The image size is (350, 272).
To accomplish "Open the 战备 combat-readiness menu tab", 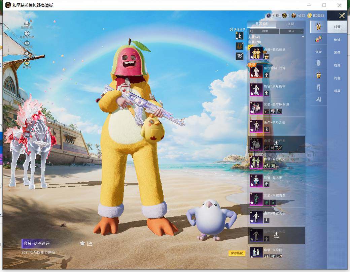I will pos(337,78).
